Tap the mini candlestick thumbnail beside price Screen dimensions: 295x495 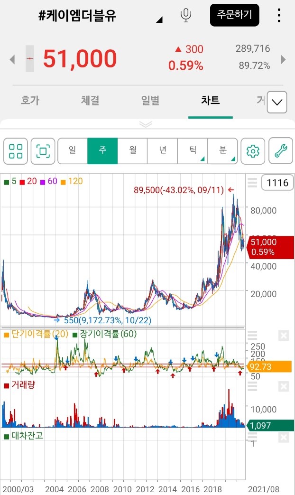pyautogui.click(x=30, y=59)
